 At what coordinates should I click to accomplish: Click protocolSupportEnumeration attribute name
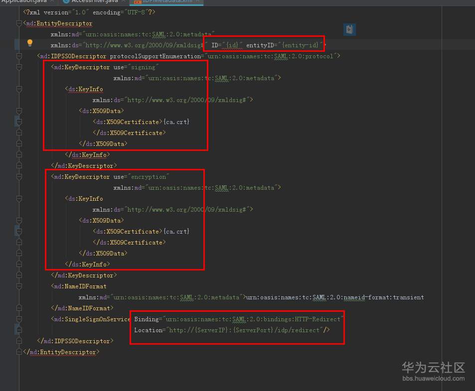(155, 56)
